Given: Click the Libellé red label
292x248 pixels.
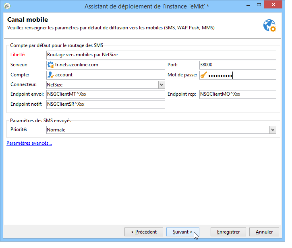Looking at the screenshot, I should pyautogui.click(x=18, y=55).
